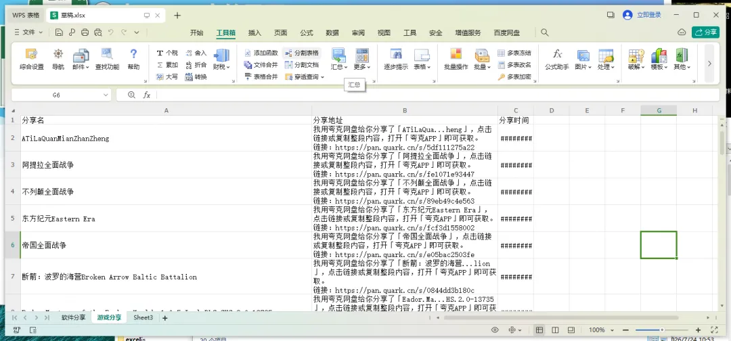The height and width of the screenshot is (341, 731).
Task: Click 文件合并 merge files
Action: [x=261, y=65]
